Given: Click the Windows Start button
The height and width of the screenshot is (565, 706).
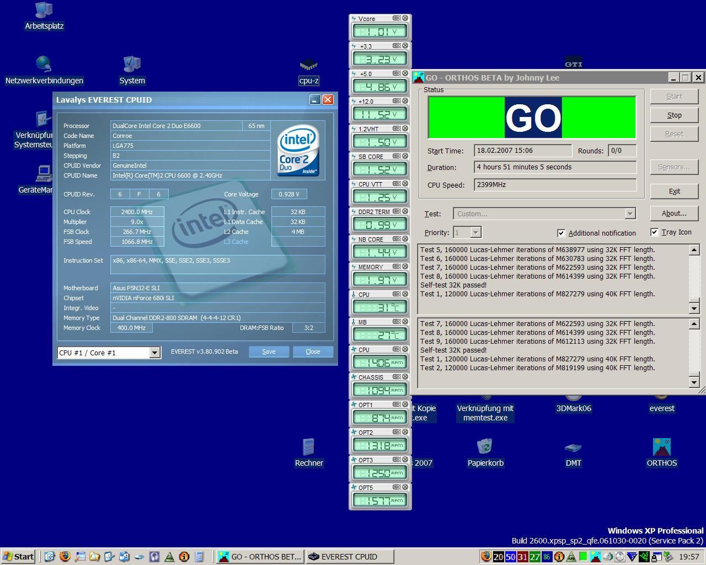Looking at the screenshot, I should pos(18,556).
